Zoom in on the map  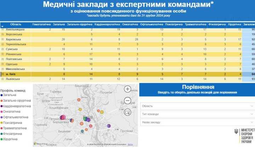(127, 89)
